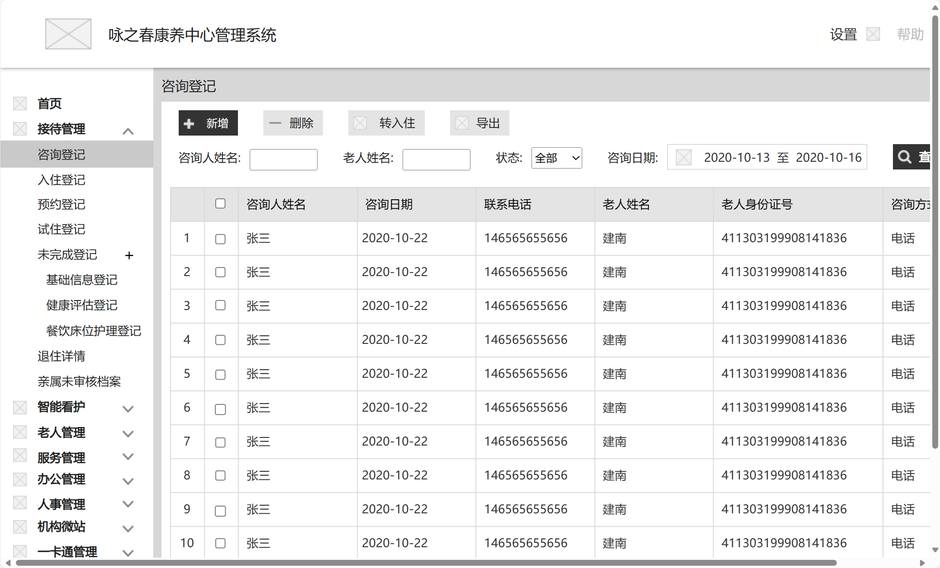Click end date 2020-10-16 in date range
This screenshot has width=940, height=568.
pos(829,157)
